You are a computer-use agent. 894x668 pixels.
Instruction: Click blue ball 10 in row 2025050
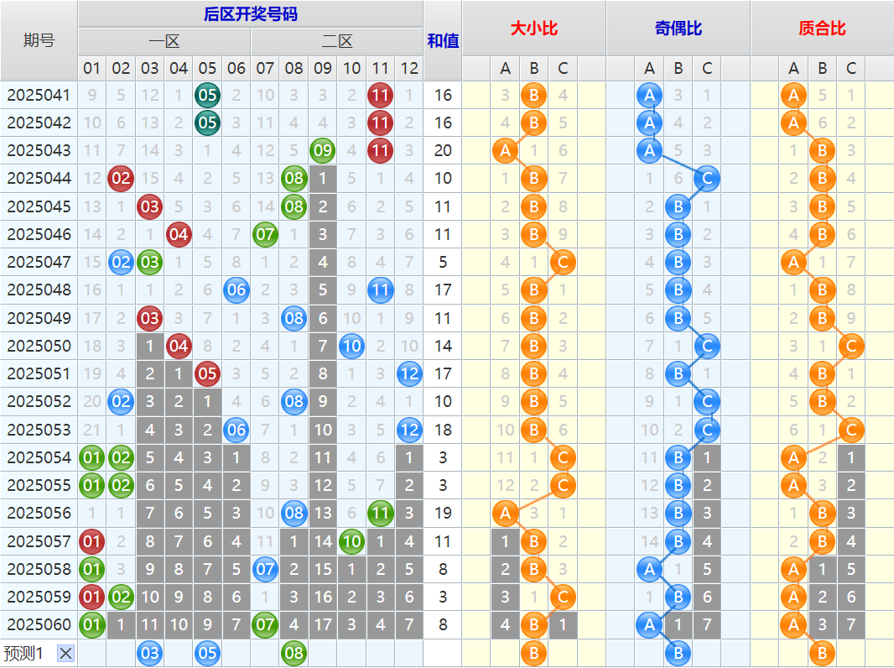coord(351,347)
